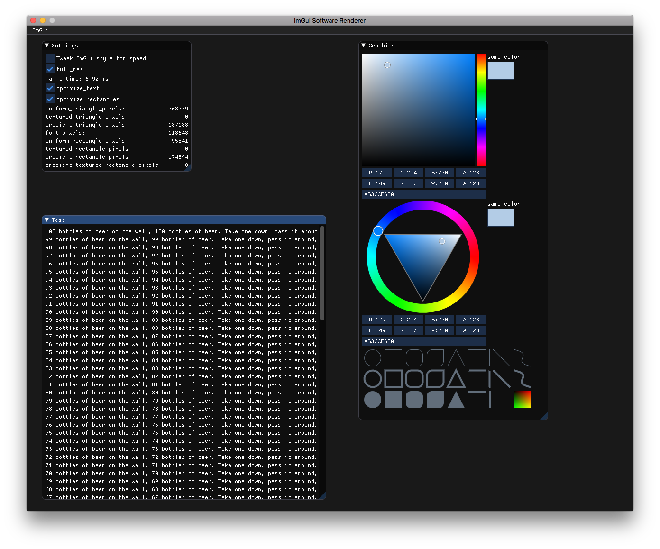Click the thick-outline square shape

[x=394, y=379]
